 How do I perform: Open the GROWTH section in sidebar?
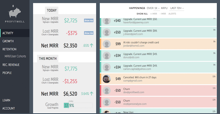pos(8,41)
